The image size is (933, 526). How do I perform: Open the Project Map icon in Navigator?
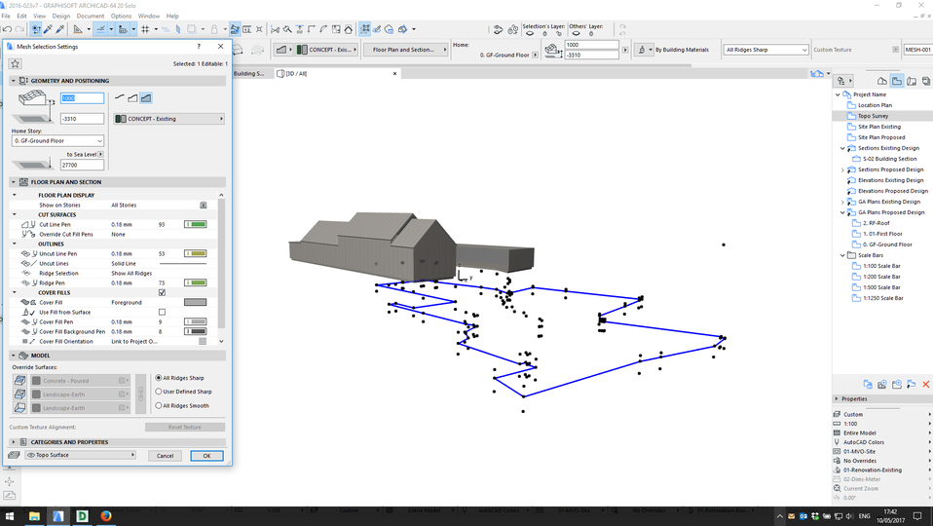click(882, 81)
